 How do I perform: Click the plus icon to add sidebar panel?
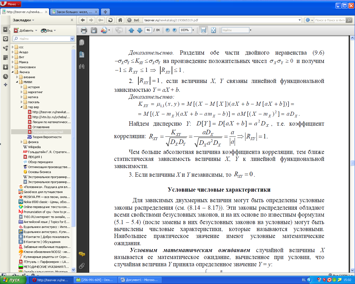coord(5,85)
